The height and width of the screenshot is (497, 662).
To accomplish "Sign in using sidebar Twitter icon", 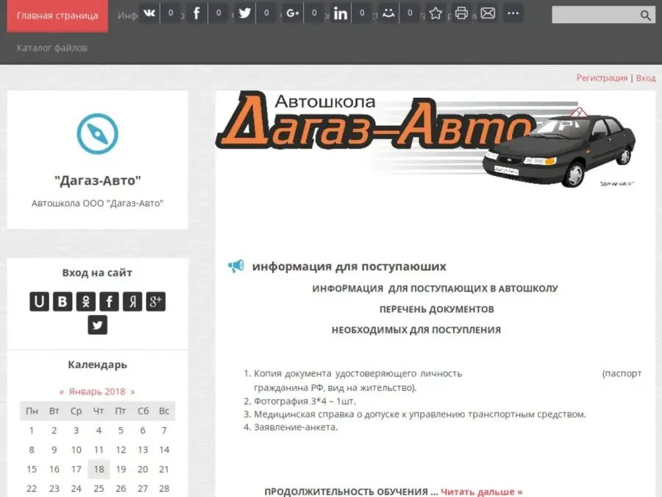I will 97,325.
